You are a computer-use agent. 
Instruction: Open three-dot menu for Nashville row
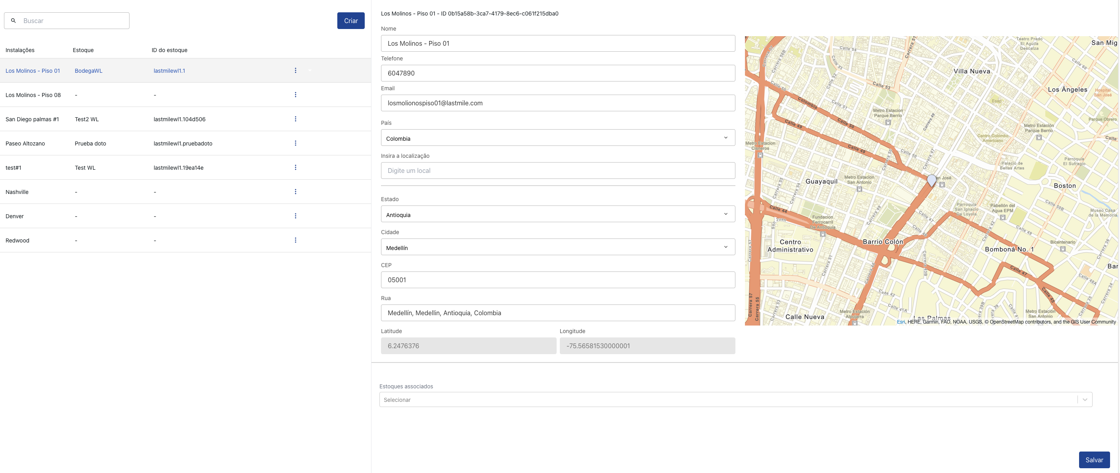click(296, 192)
